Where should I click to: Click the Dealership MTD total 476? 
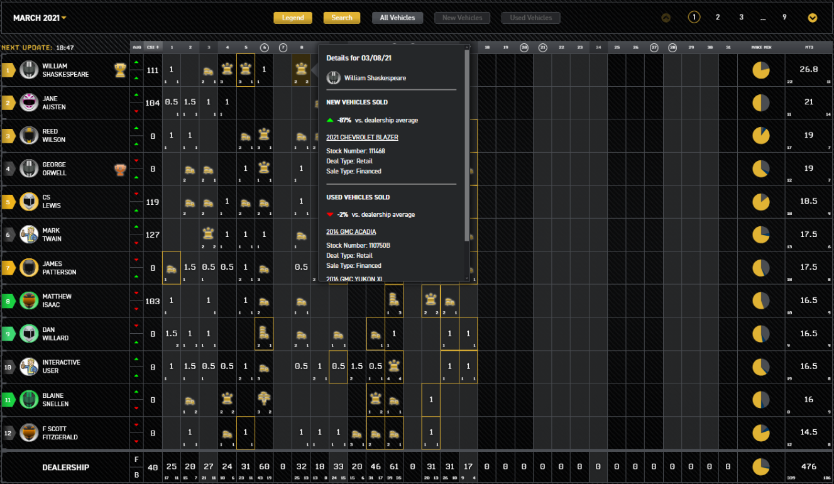[809, 466]
